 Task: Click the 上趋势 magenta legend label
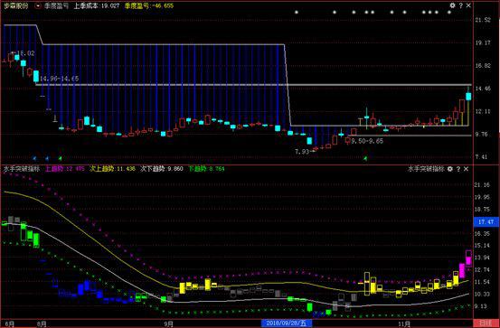click(54, 169)
